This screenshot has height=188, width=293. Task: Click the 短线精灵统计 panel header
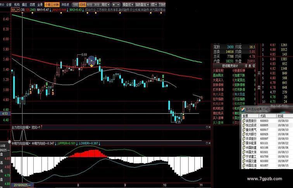click(230, 66)
